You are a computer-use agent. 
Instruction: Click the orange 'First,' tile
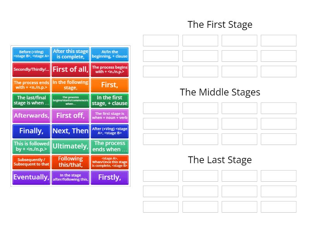pos(110,85)
